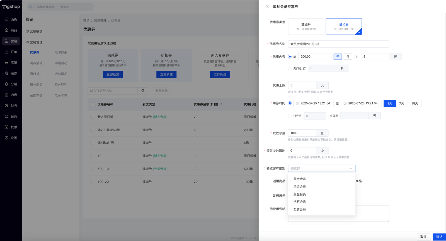
Task: Set validity to 7天 quick option
Action: pos(402,104)
